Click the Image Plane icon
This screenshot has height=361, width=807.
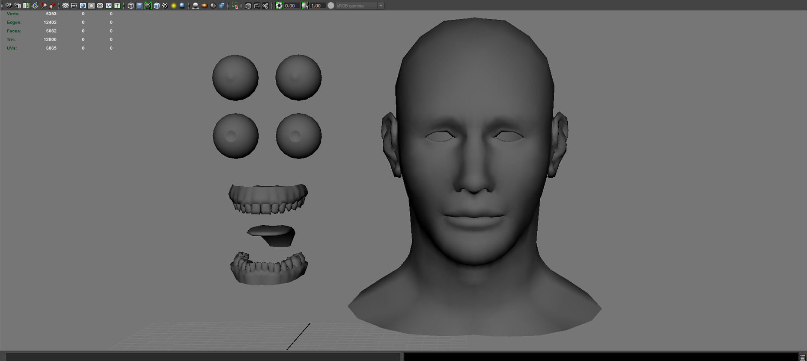(35, 6)
